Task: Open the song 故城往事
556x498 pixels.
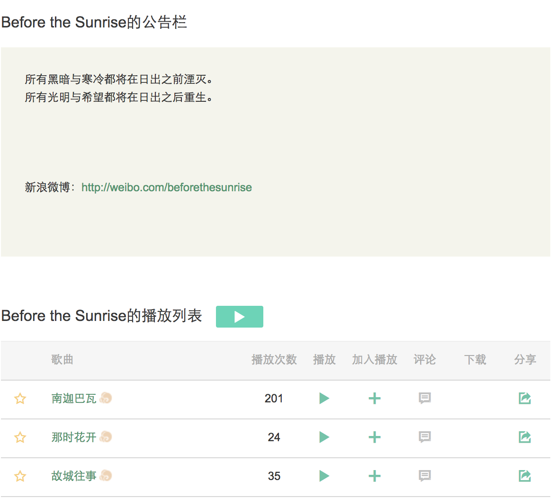Action: (x=74, y=476)
